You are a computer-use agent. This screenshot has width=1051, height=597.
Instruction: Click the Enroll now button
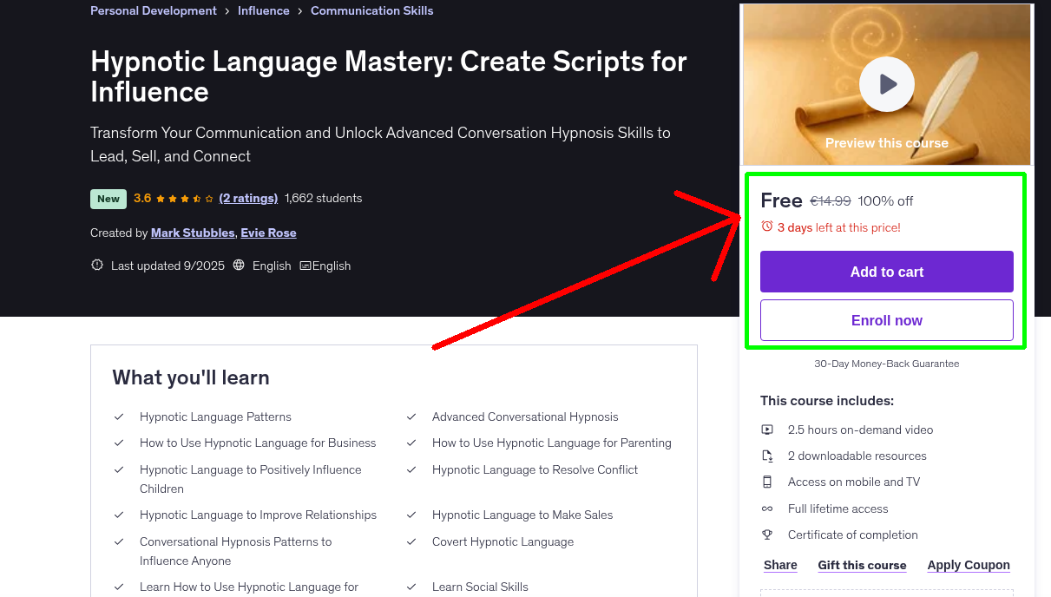(x=886, y=320)
